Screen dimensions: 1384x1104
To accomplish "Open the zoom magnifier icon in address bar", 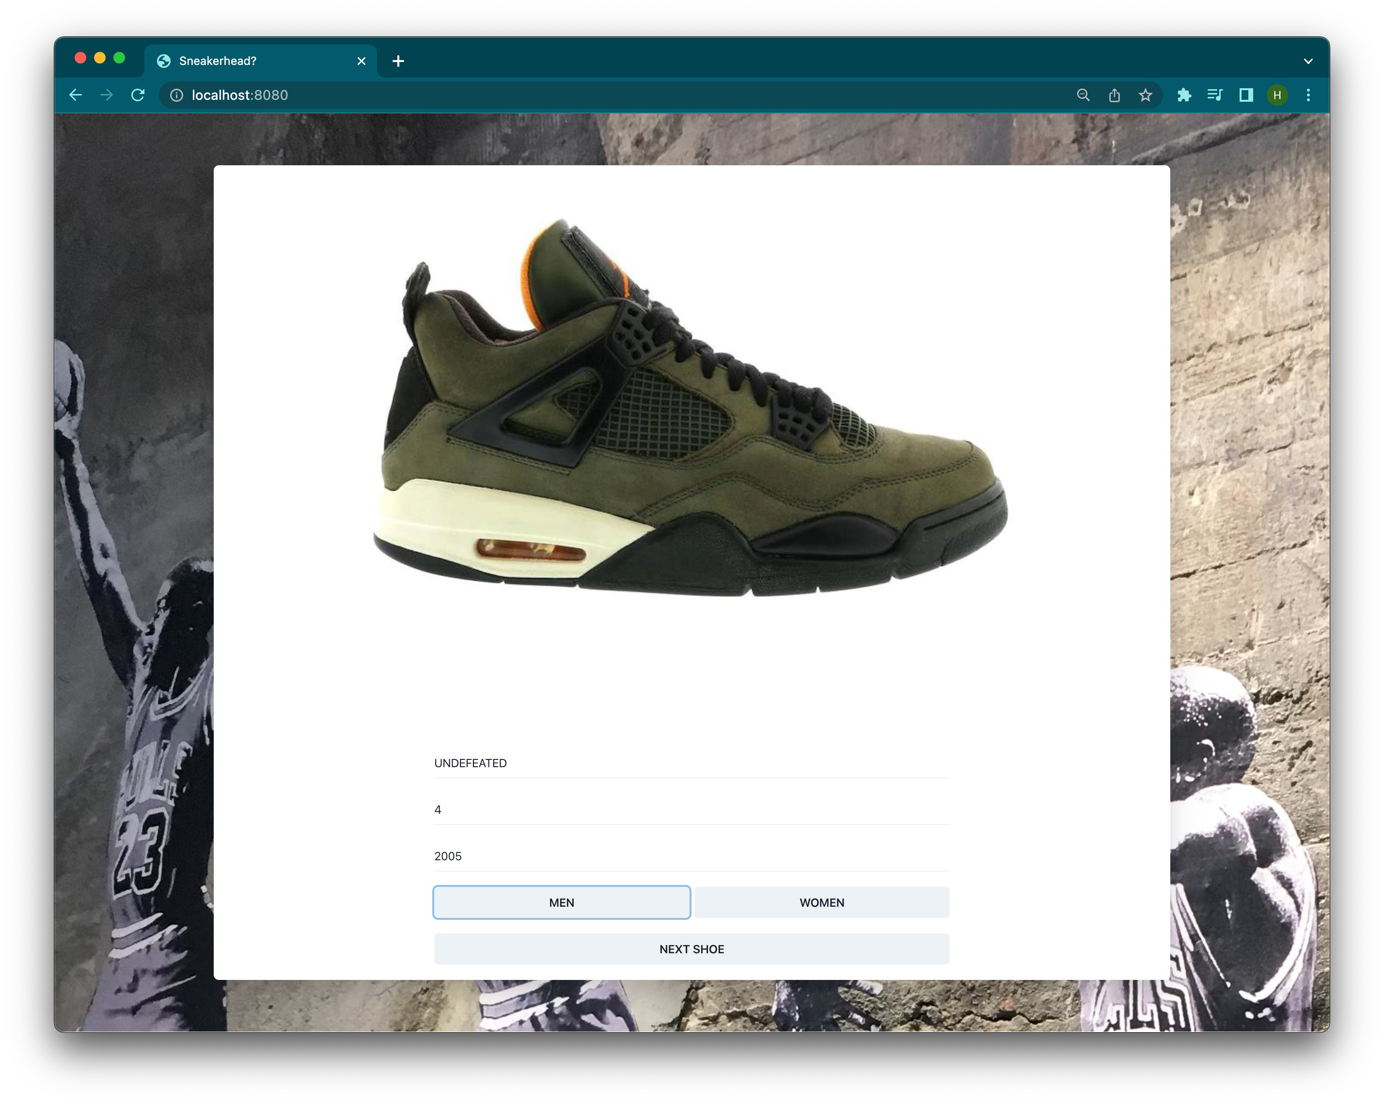I will (x=1083, y=95).
